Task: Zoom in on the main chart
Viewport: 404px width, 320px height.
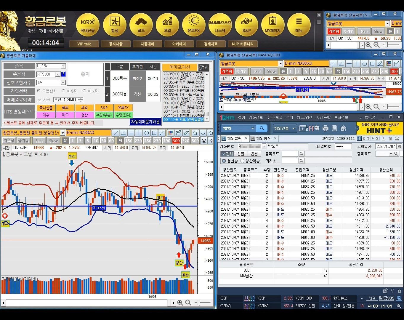Action: tap(180, 303)
